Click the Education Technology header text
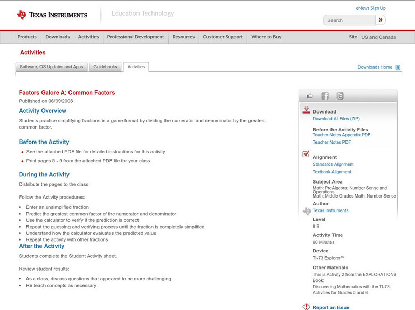This screenshot has height=310, width=415. click(143, 13)
